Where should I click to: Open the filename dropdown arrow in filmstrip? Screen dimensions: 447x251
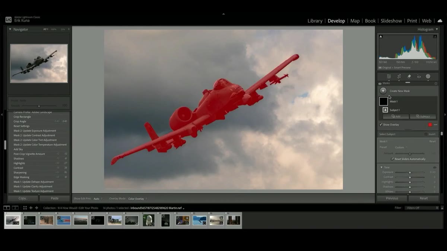pos(184,208)
